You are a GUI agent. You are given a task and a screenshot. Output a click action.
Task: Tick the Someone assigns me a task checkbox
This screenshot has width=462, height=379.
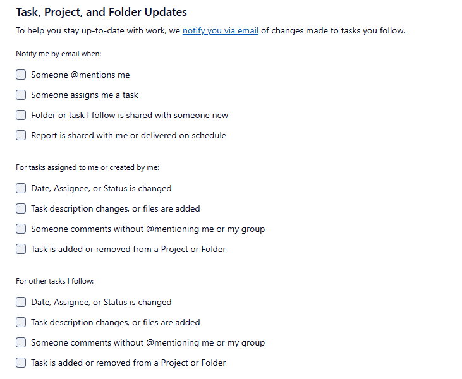(21, 95)
